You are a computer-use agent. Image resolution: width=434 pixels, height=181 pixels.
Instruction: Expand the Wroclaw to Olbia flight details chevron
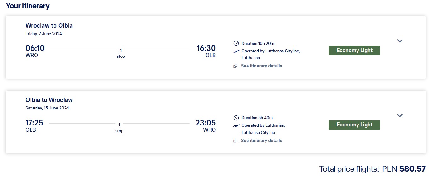point(400,41)
